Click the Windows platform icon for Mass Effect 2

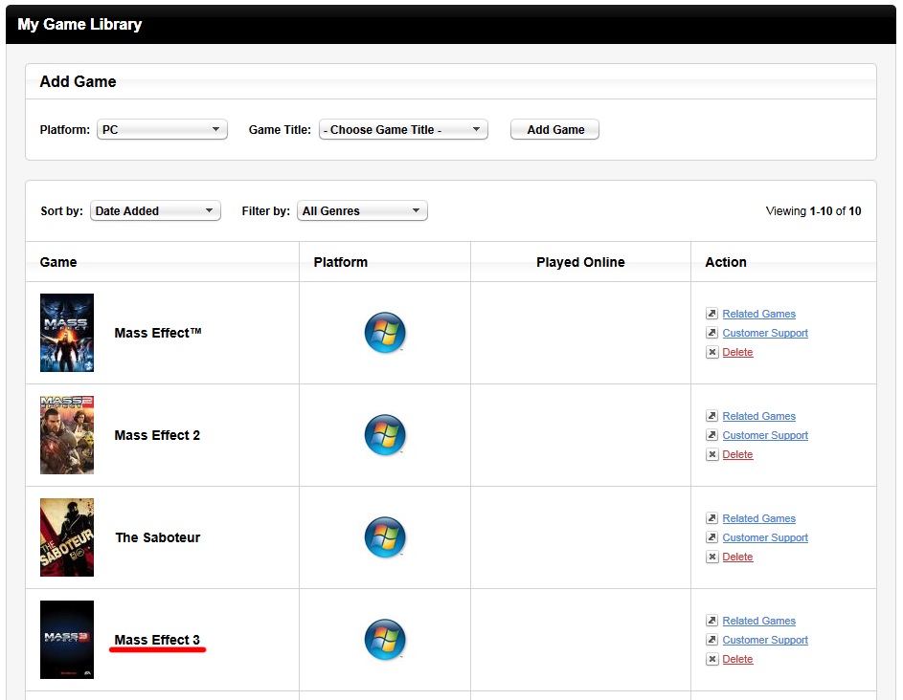(385, 435)
